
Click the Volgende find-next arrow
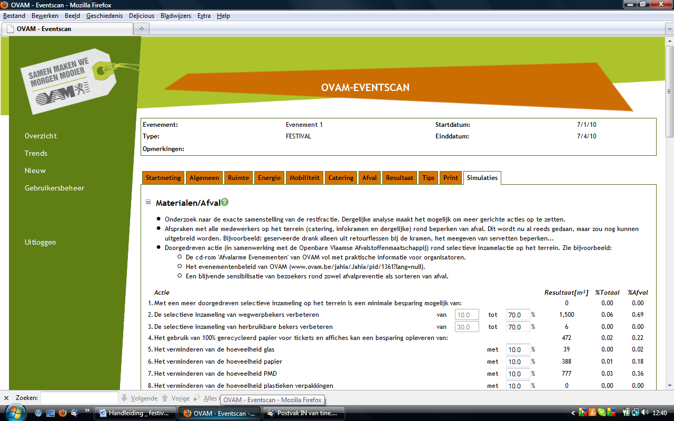[x=124, y=398]
